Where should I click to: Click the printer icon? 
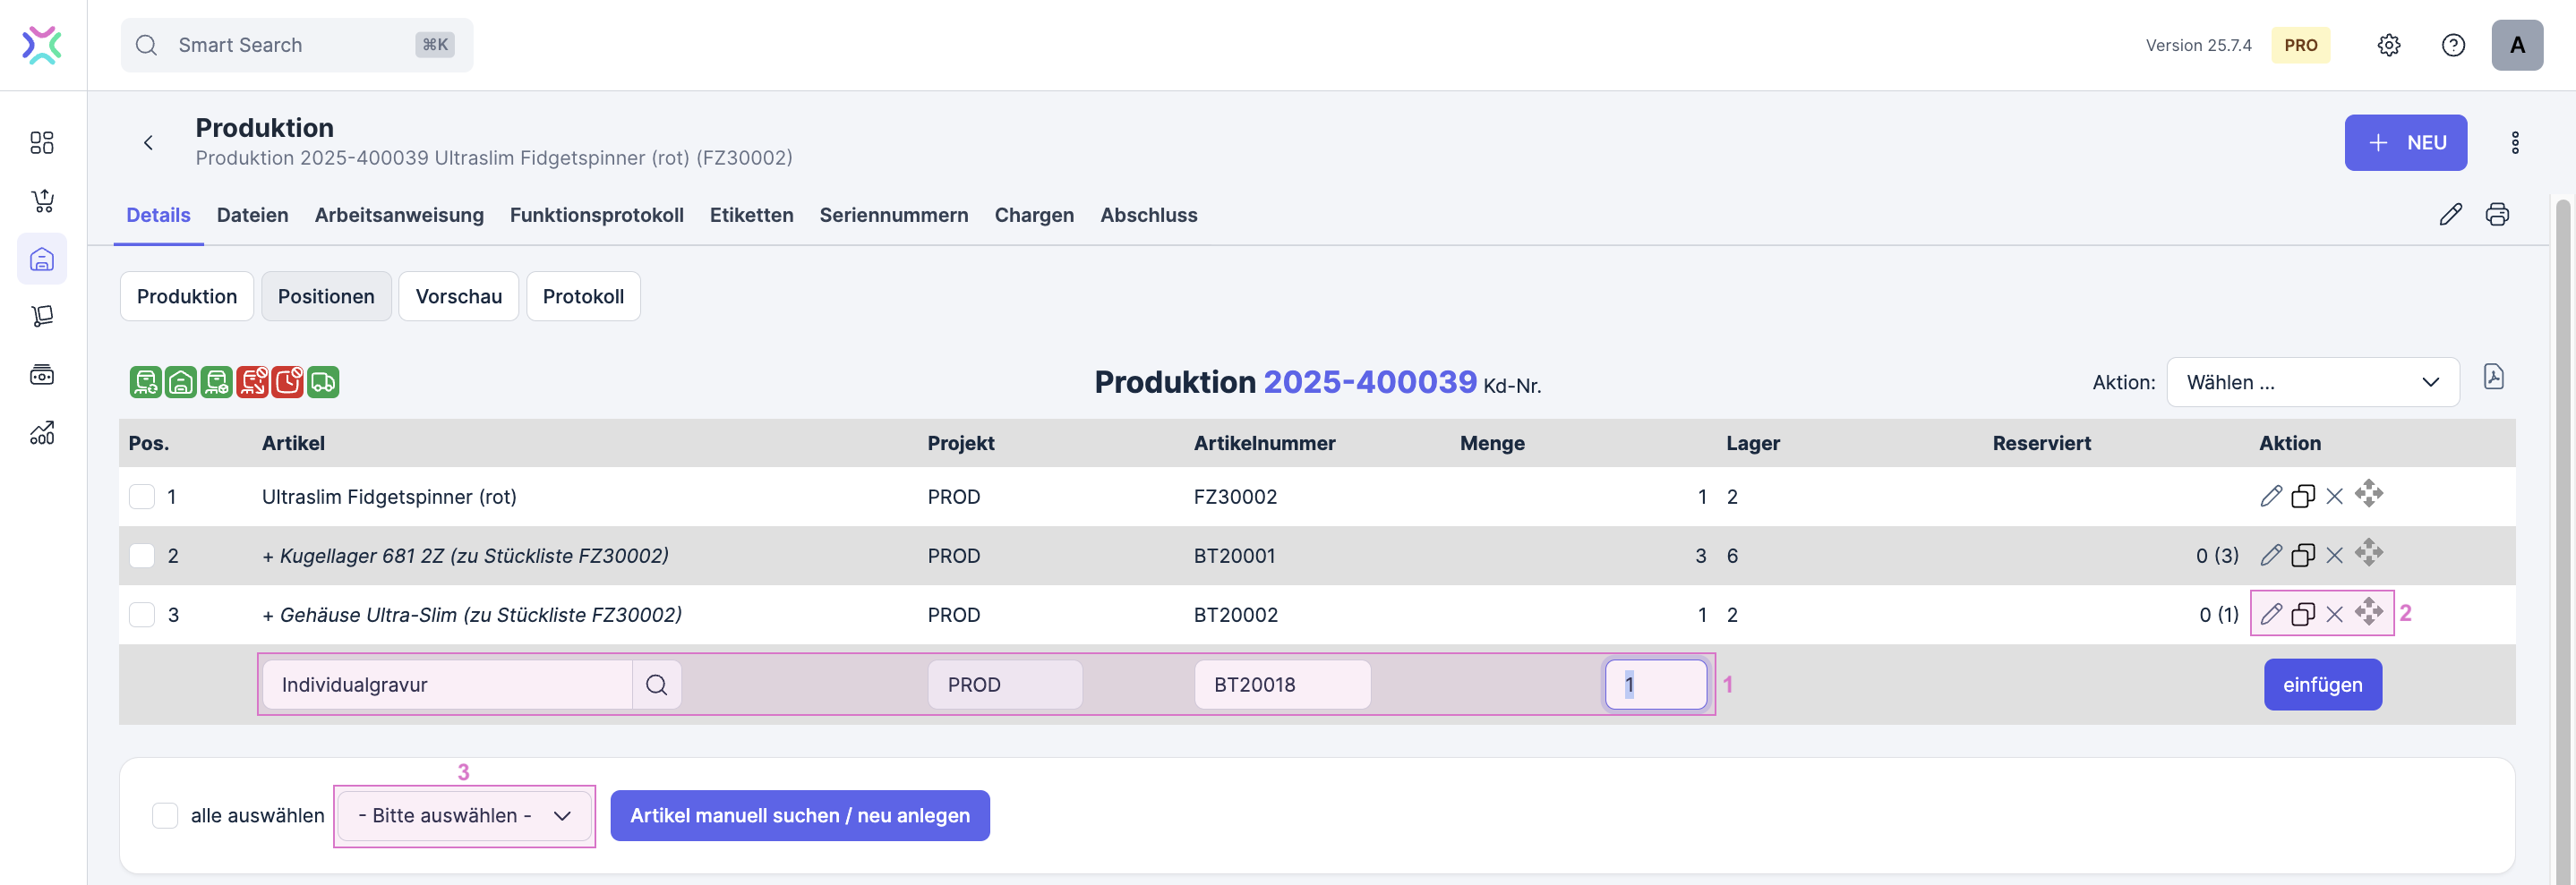coord(2496,215)
